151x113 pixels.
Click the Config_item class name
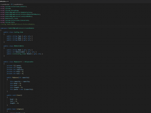coord(19,32)
